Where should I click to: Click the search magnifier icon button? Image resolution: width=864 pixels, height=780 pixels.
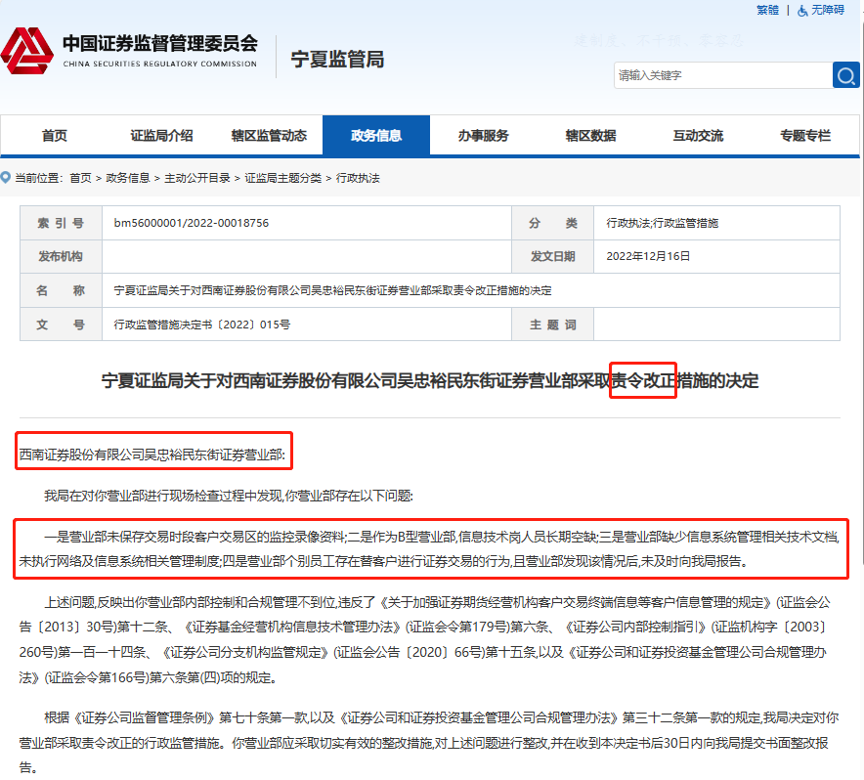[845, 75]
